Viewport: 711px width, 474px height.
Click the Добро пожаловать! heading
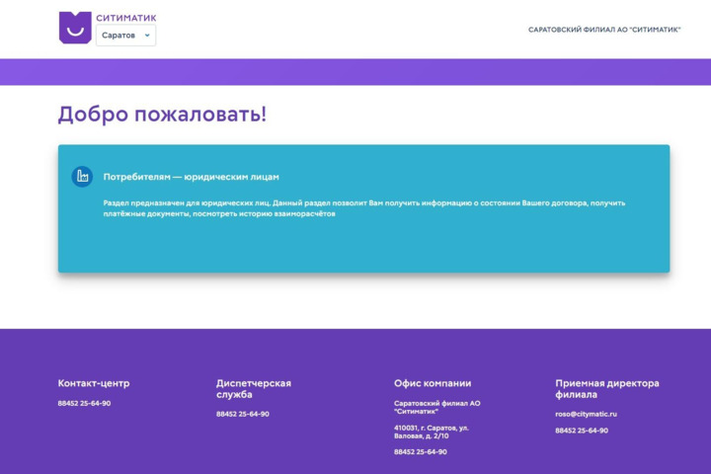click(x=162, y=114)
